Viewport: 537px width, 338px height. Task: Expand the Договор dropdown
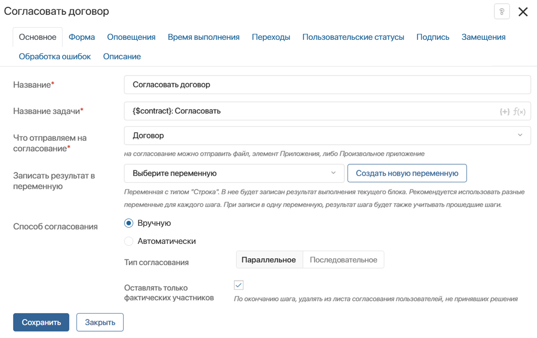327,135
